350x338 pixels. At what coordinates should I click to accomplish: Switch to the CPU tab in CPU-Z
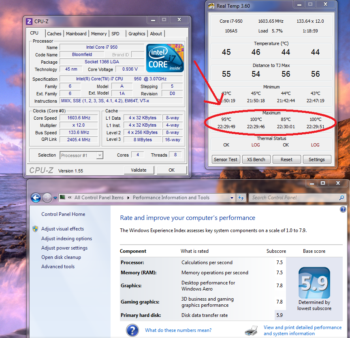[34, 33]
